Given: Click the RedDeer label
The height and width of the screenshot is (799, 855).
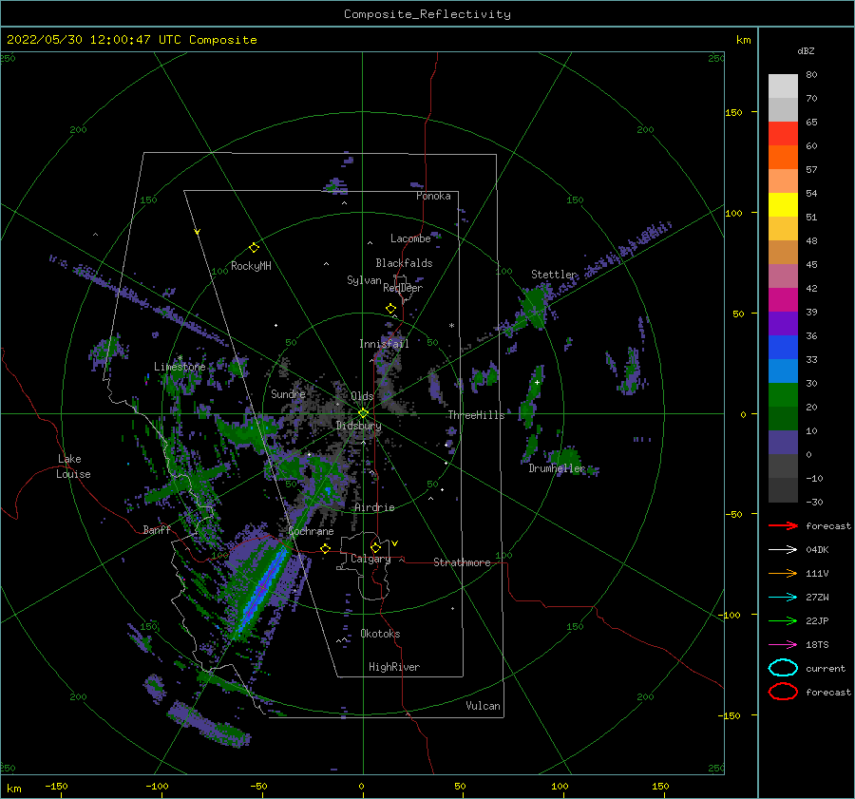Looking at the screenshot, I should pos(403,288).
